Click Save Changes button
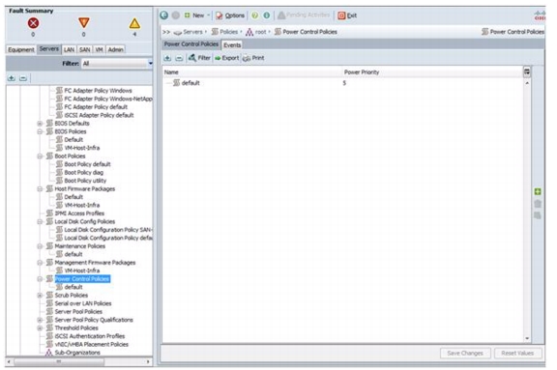This screenshot has width=557, height=370. pyautogui.click(x=465, y=354)
